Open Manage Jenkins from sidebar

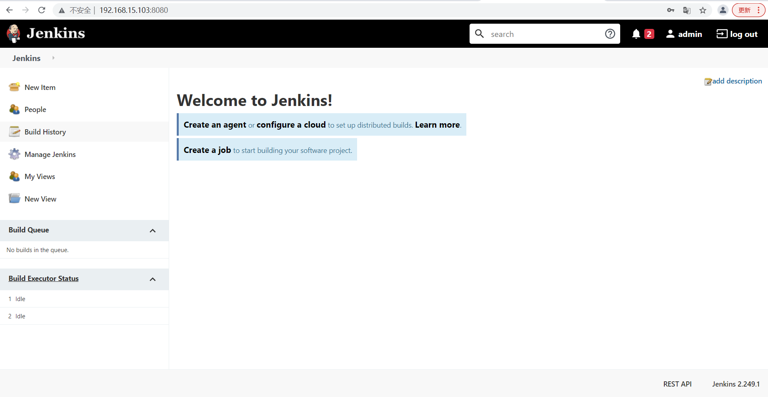click(50, 154)
